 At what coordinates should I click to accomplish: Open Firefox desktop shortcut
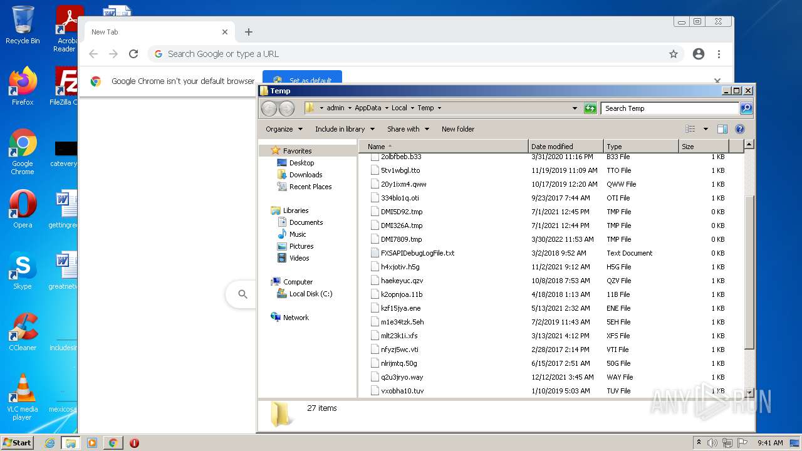click(x=23, y=86)
